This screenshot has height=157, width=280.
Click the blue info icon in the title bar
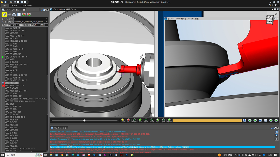coord(5,2)
